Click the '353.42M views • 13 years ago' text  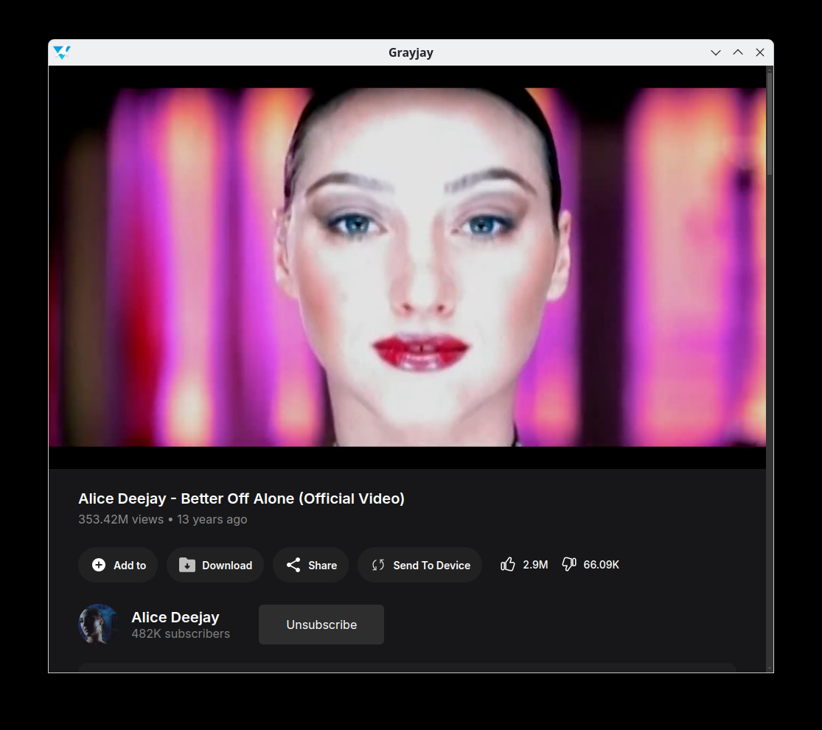coord(162,519)
